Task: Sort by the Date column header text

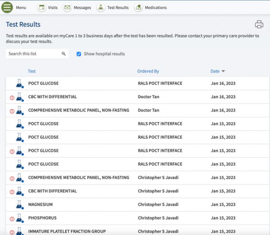Action: pyautogui.click(x=215, y=71)
